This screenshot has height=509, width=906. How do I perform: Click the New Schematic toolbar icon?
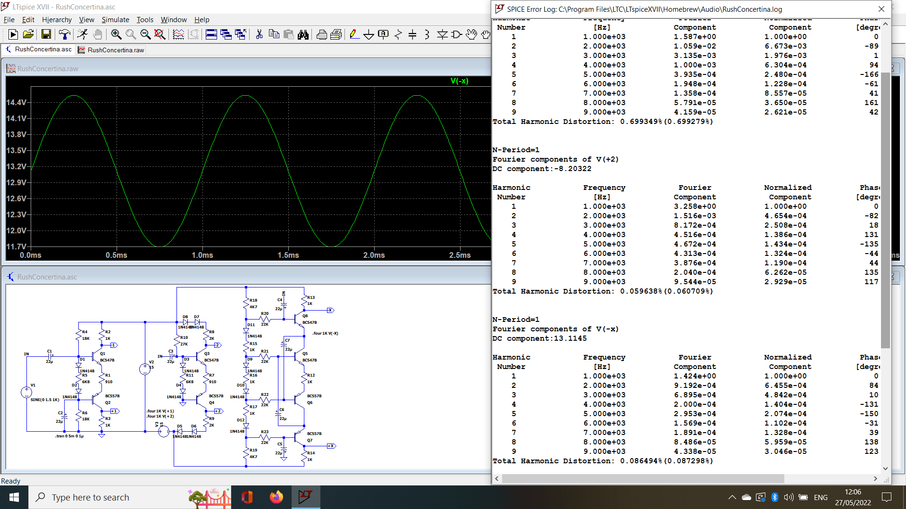click(x=13, y=34)
